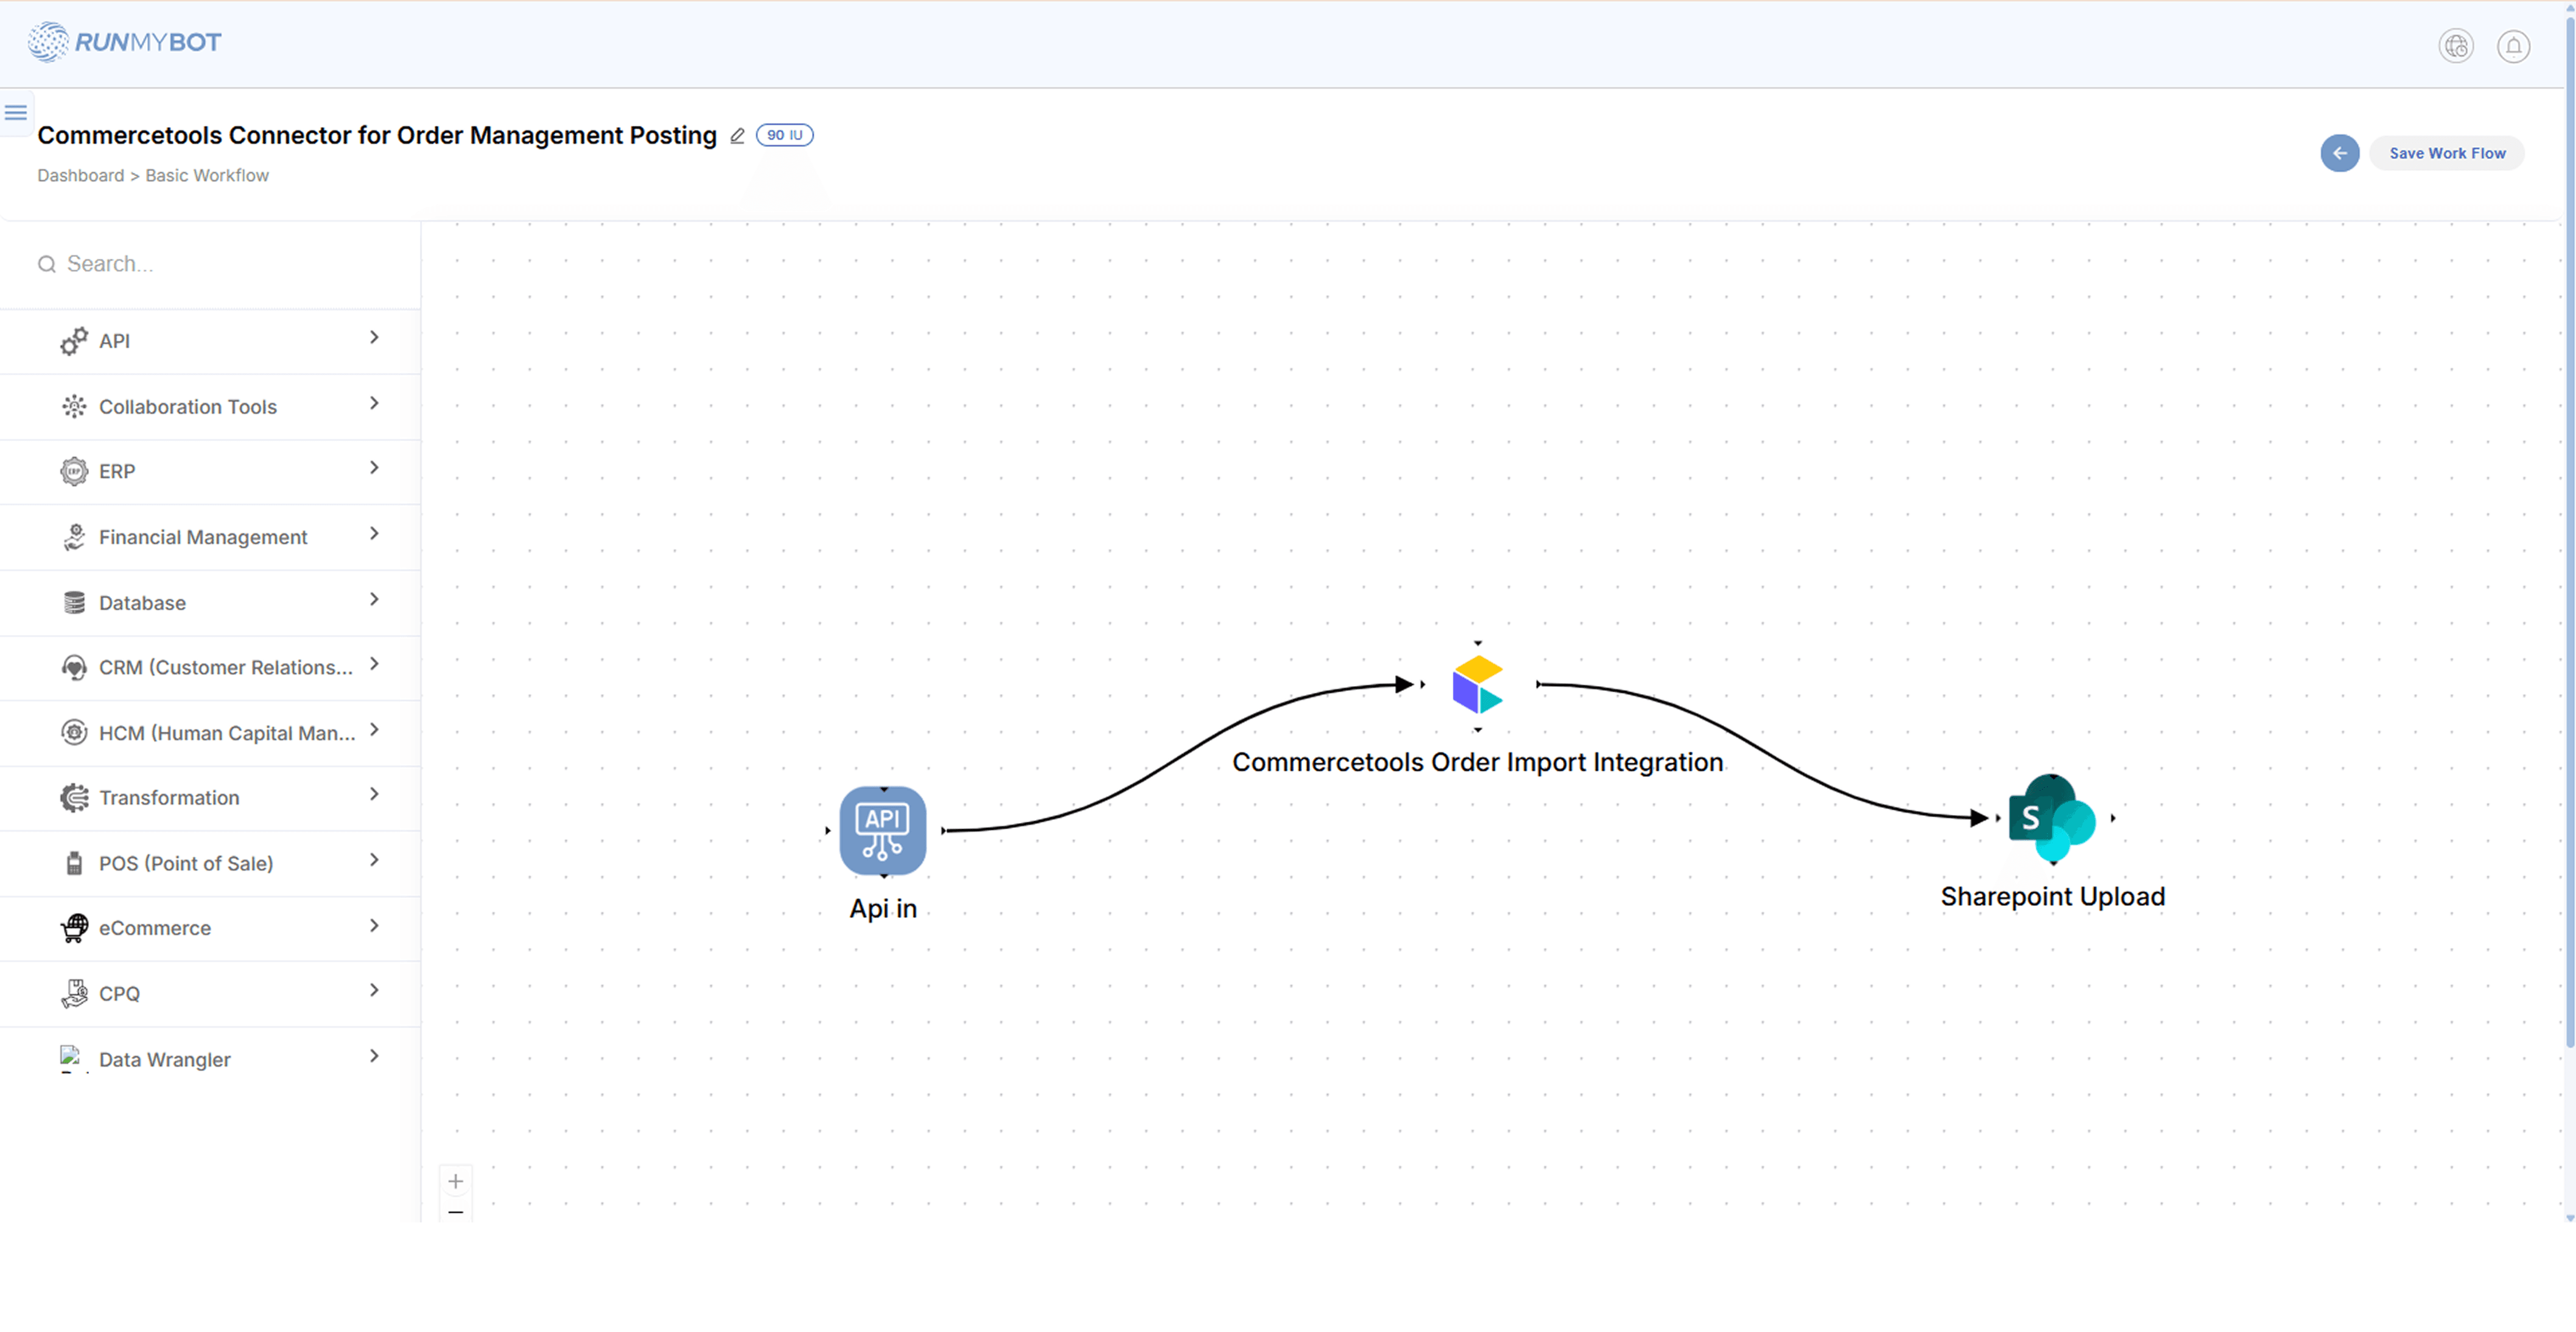
Task: Click the CPQ category icon
Action: coord(74,993)
